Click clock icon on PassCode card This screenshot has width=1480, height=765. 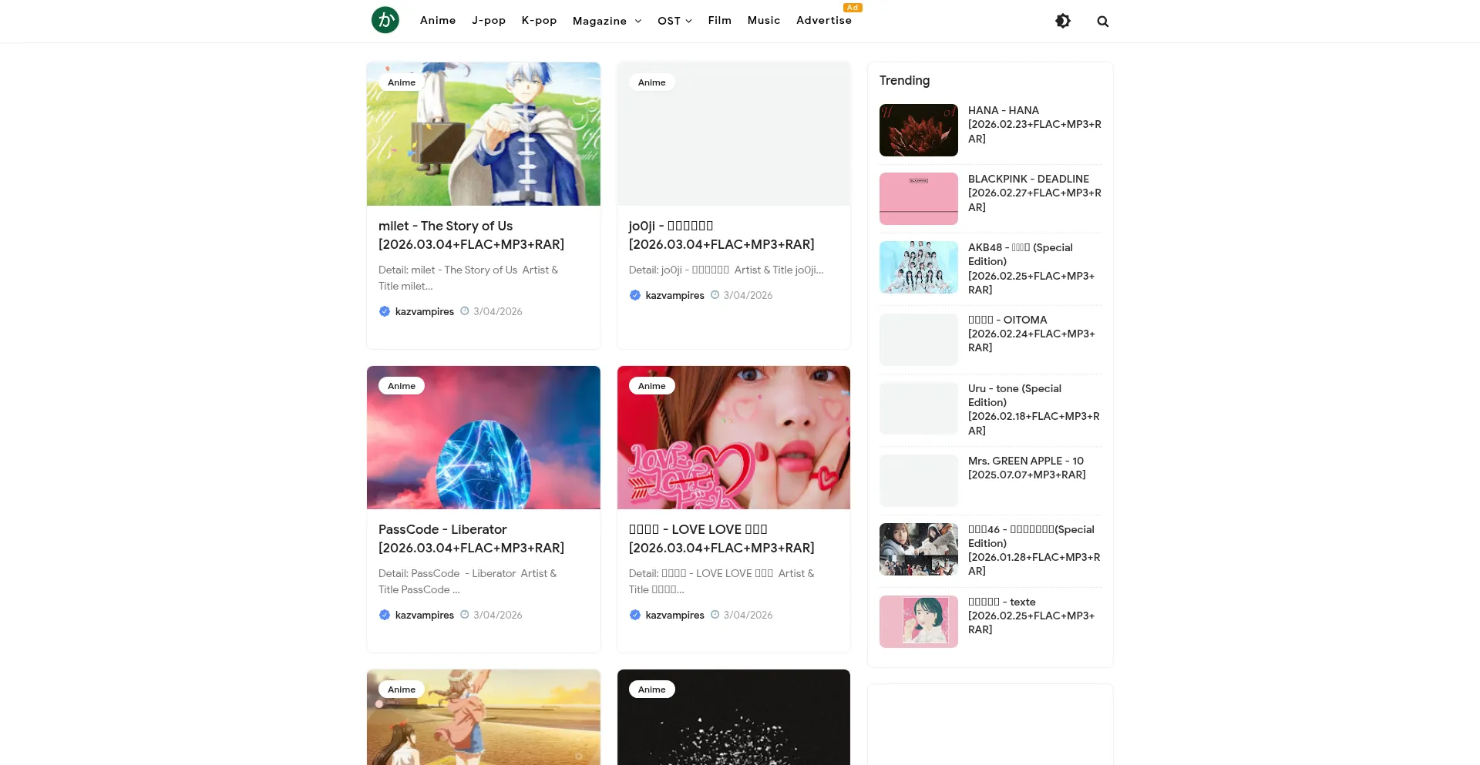465,615
